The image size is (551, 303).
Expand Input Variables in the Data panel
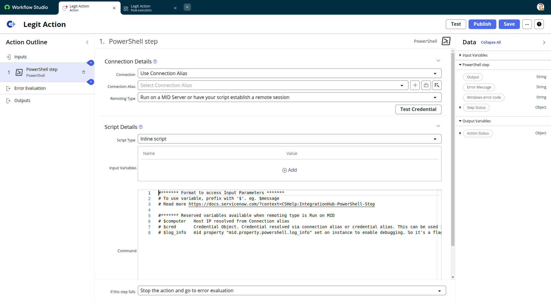[x=460, y=55]
